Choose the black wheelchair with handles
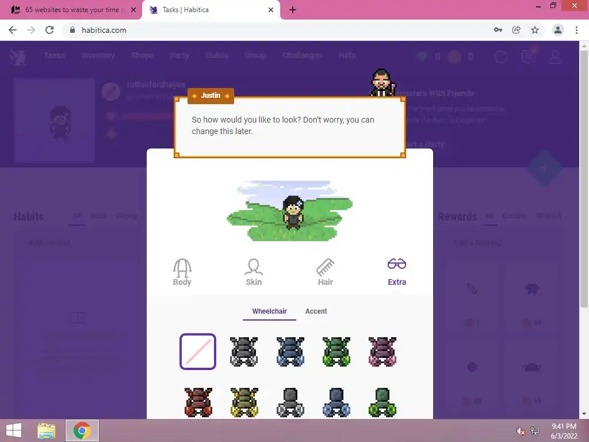Viewport: 589px width, 442px height. [244, 352]
